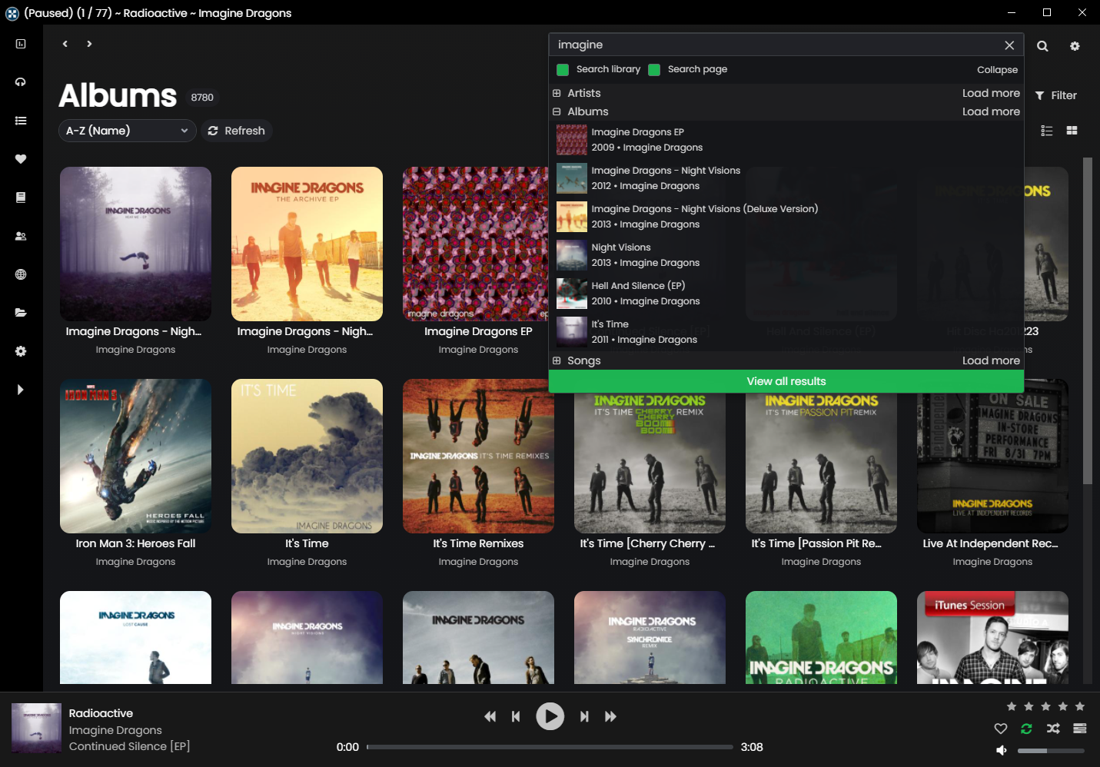Clear the search field with the X icon
This screenshot has height=767, width=1100.
(x=1009, y=45)
